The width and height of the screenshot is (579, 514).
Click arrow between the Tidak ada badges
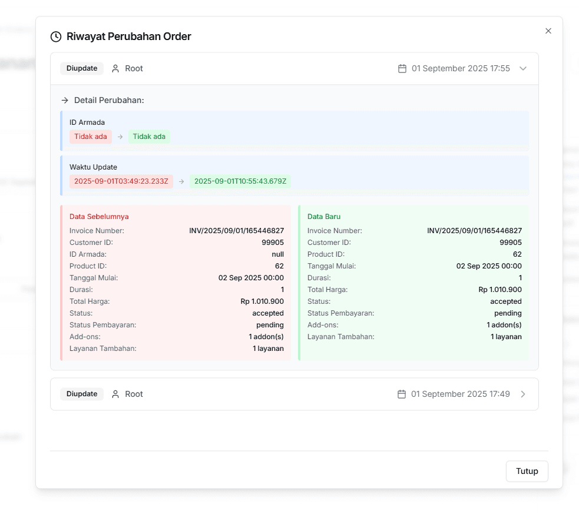pos(120,137)
